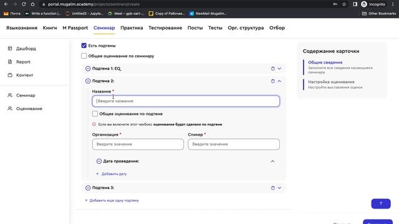Screen dimensions: 399x224
Task: Expand Подтема 1 chevron
Action: click(x=279, y=68)
